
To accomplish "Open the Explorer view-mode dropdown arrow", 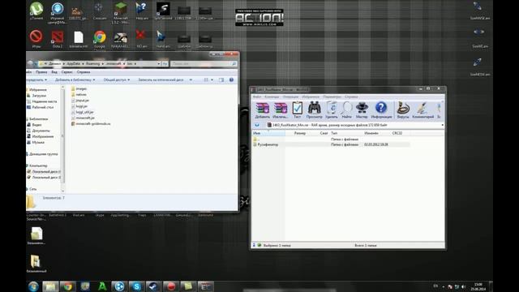I will pyautogui.click(x=212, y=79).
